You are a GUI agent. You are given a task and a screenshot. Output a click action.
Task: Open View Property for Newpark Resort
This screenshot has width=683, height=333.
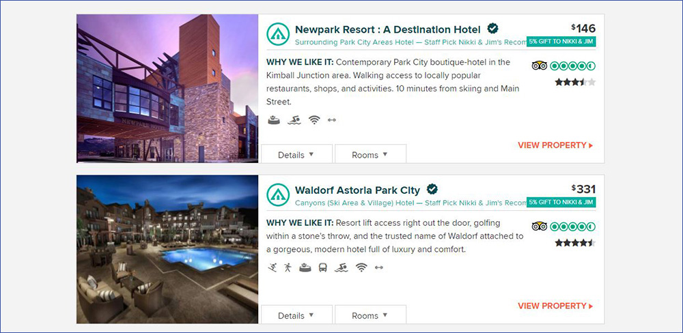click(x=555, y=145)
